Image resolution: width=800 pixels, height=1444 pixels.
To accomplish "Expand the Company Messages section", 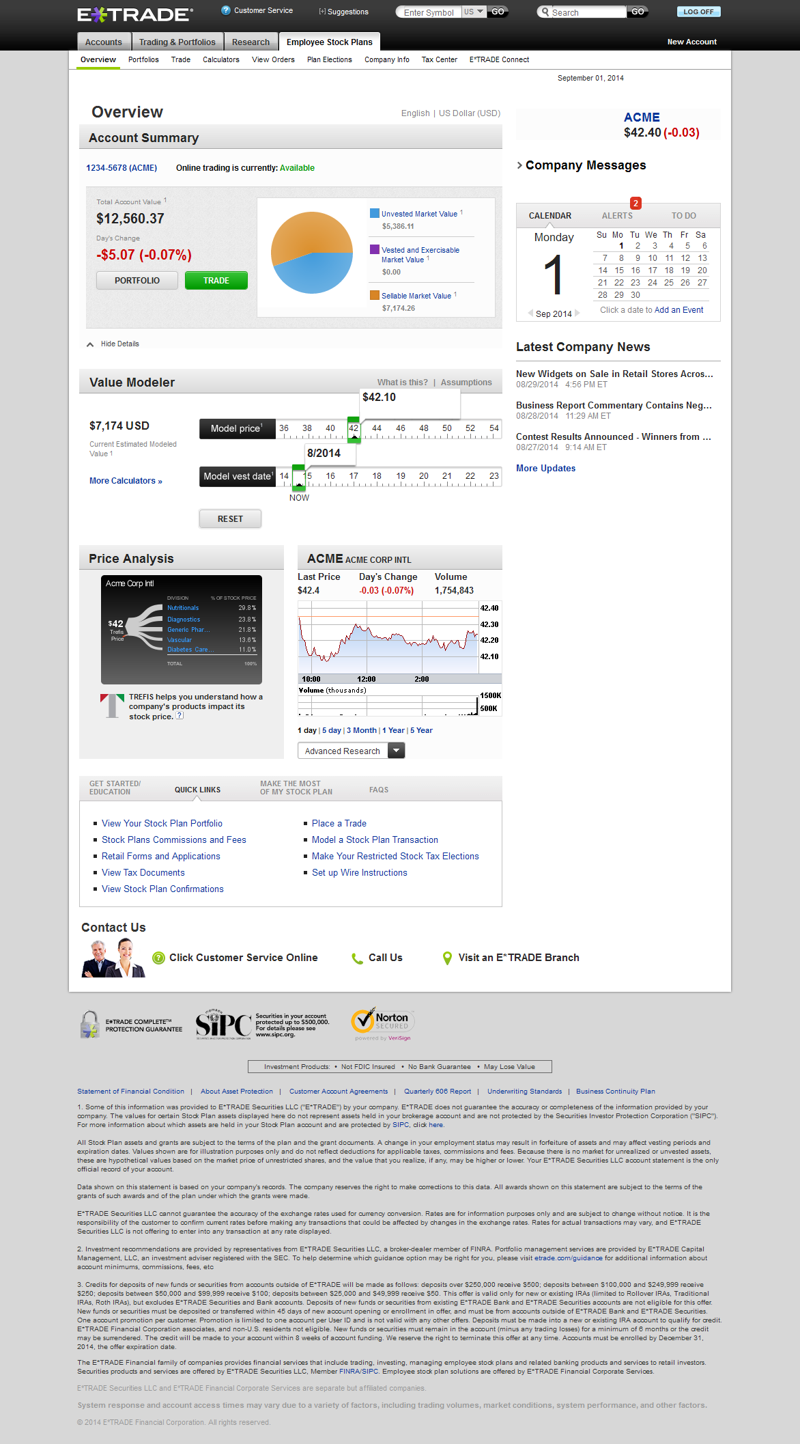I will coord(581,165).
